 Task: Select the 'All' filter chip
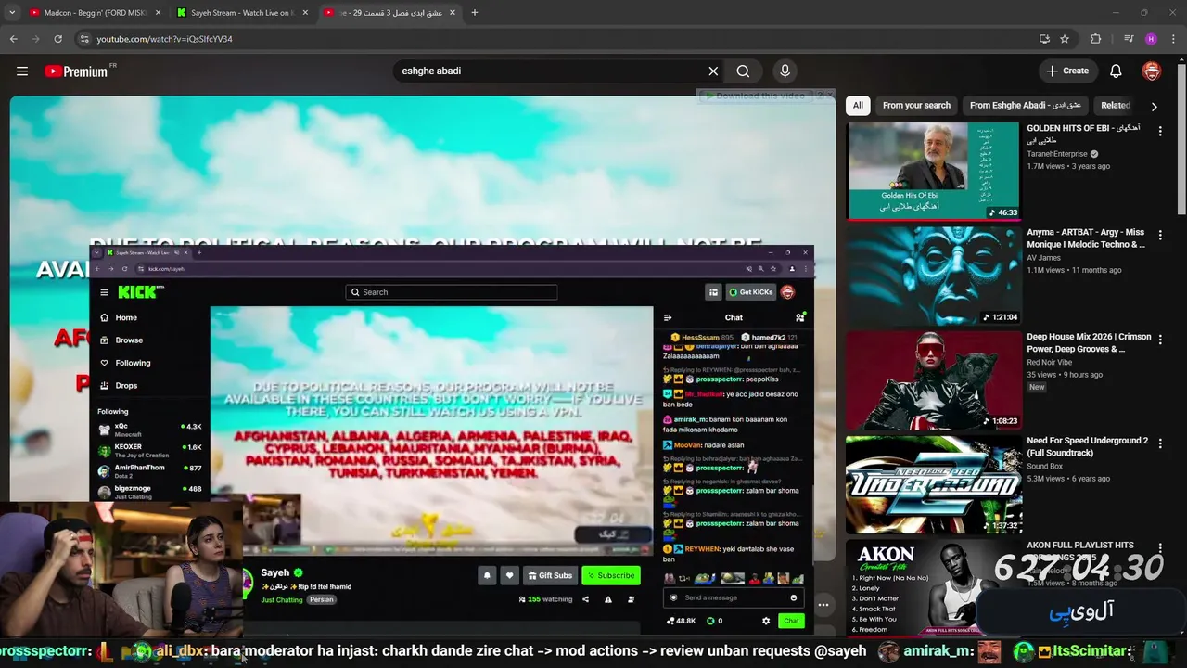point(858,106)
